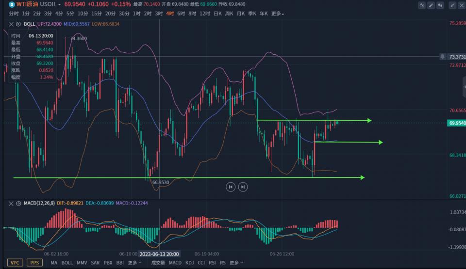This screenshot has height=269, width=466.
Task: Select the 5分 timeframe
Action: point(70,14)
